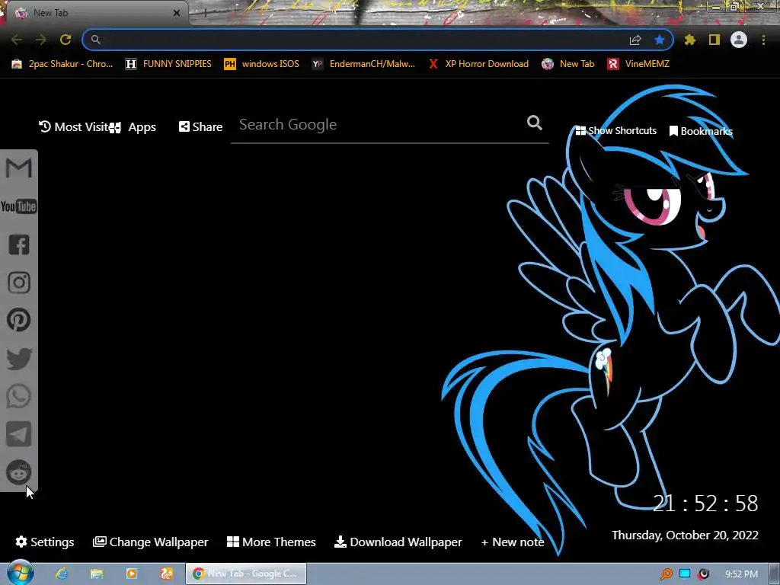Launch Internet Explorer from taskbar
The image size is (780, 585).
(x=61, y=574)
